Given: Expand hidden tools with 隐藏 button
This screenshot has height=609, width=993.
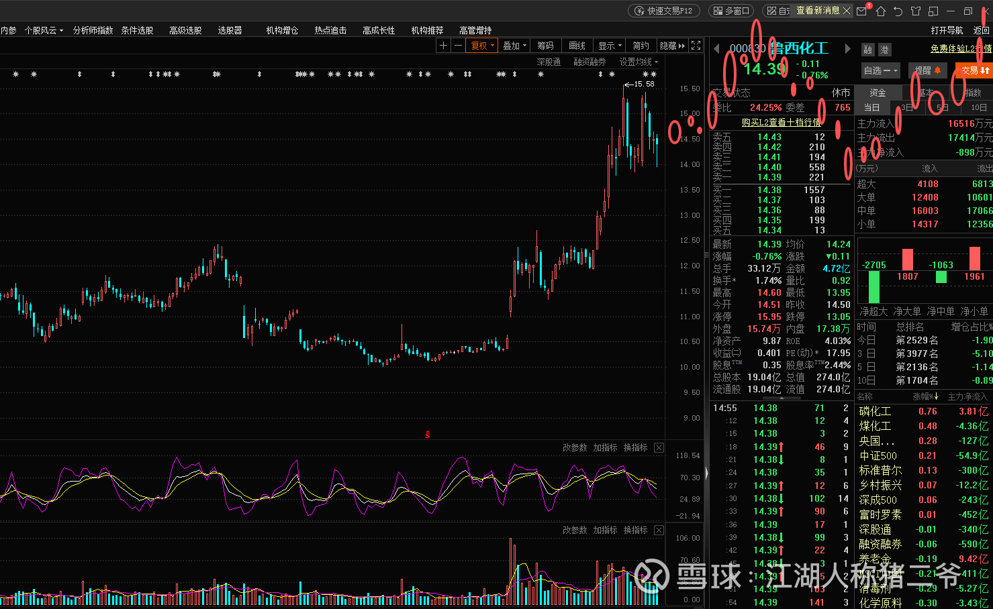Looking at the screenshot, I should 672,46.
